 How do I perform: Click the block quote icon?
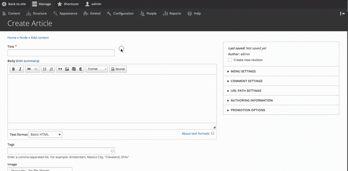(x=60, y=69)
